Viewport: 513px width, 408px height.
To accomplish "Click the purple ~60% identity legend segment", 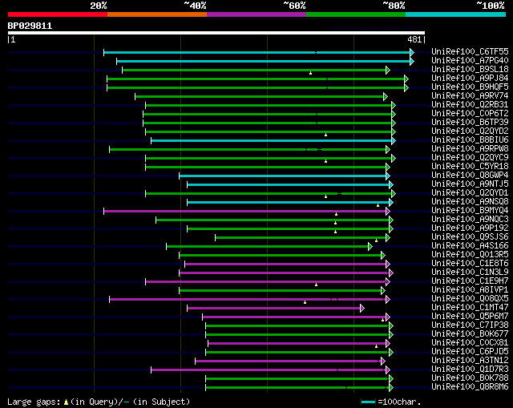I will click(x=256, y=14).
